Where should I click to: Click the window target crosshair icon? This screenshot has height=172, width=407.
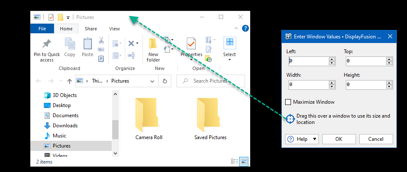pyautogui.click(x=290, y=119)
